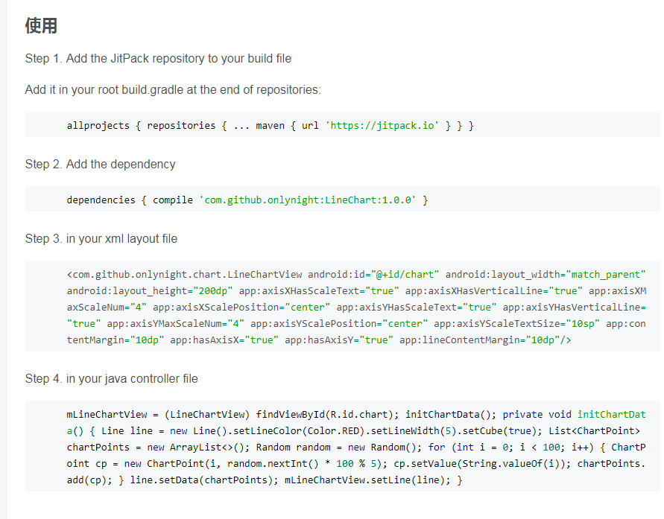This screenshot has height=519, width=664.
Task: Click the 使用 heading
Action: pyautogui.click(x=41, y=25)
